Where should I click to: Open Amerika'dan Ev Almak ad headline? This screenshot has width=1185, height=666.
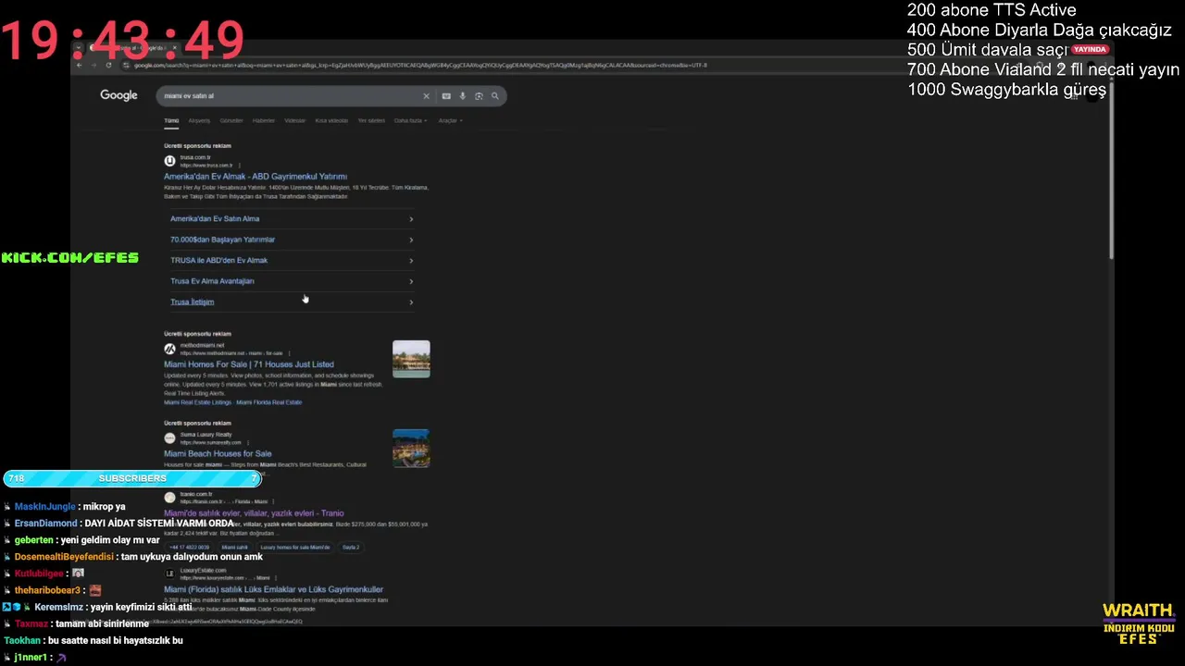point(256,176)
